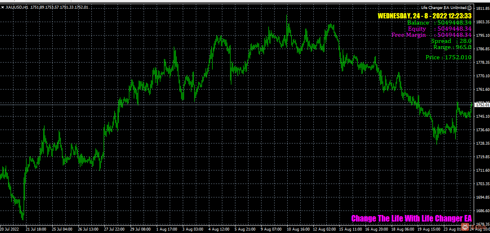Click the '3 Aug 03:00' time axis label
490x233 pixels.
point(193,230)
